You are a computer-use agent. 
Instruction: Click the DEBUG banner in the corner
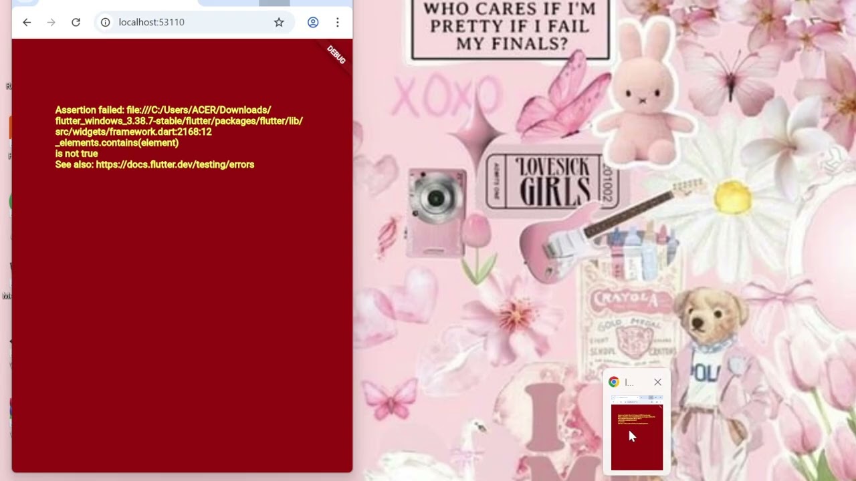336,55
